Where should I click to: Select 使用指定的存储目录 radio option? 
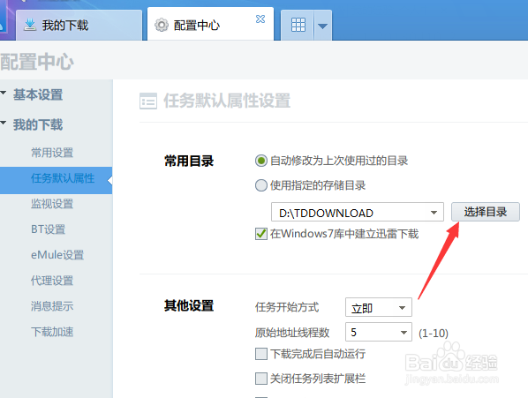point(261,185)
